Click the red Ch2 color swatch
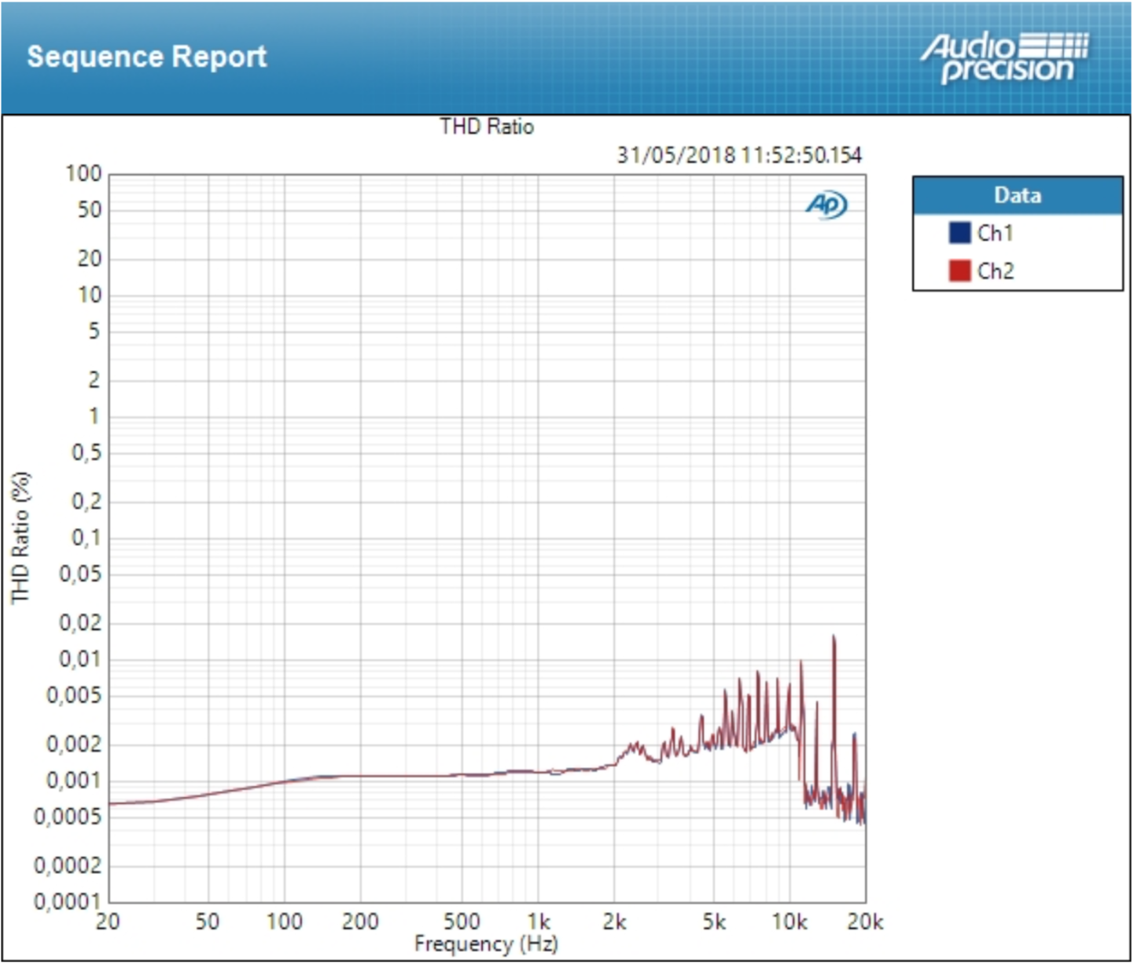This screenshot has height=963, width=1134. pyautogui.click(x=959, y=271)
